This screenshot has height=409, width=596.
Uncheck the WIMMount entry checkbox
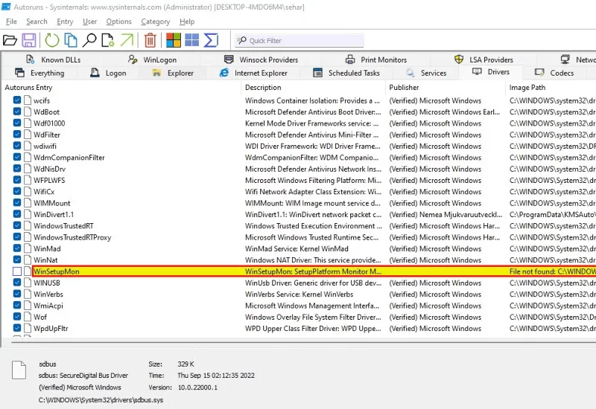[17, 202]
